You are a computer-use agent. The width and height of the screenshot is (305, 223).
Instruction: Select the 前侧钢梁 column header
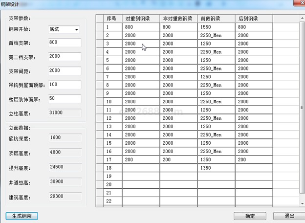coord(216,19)
